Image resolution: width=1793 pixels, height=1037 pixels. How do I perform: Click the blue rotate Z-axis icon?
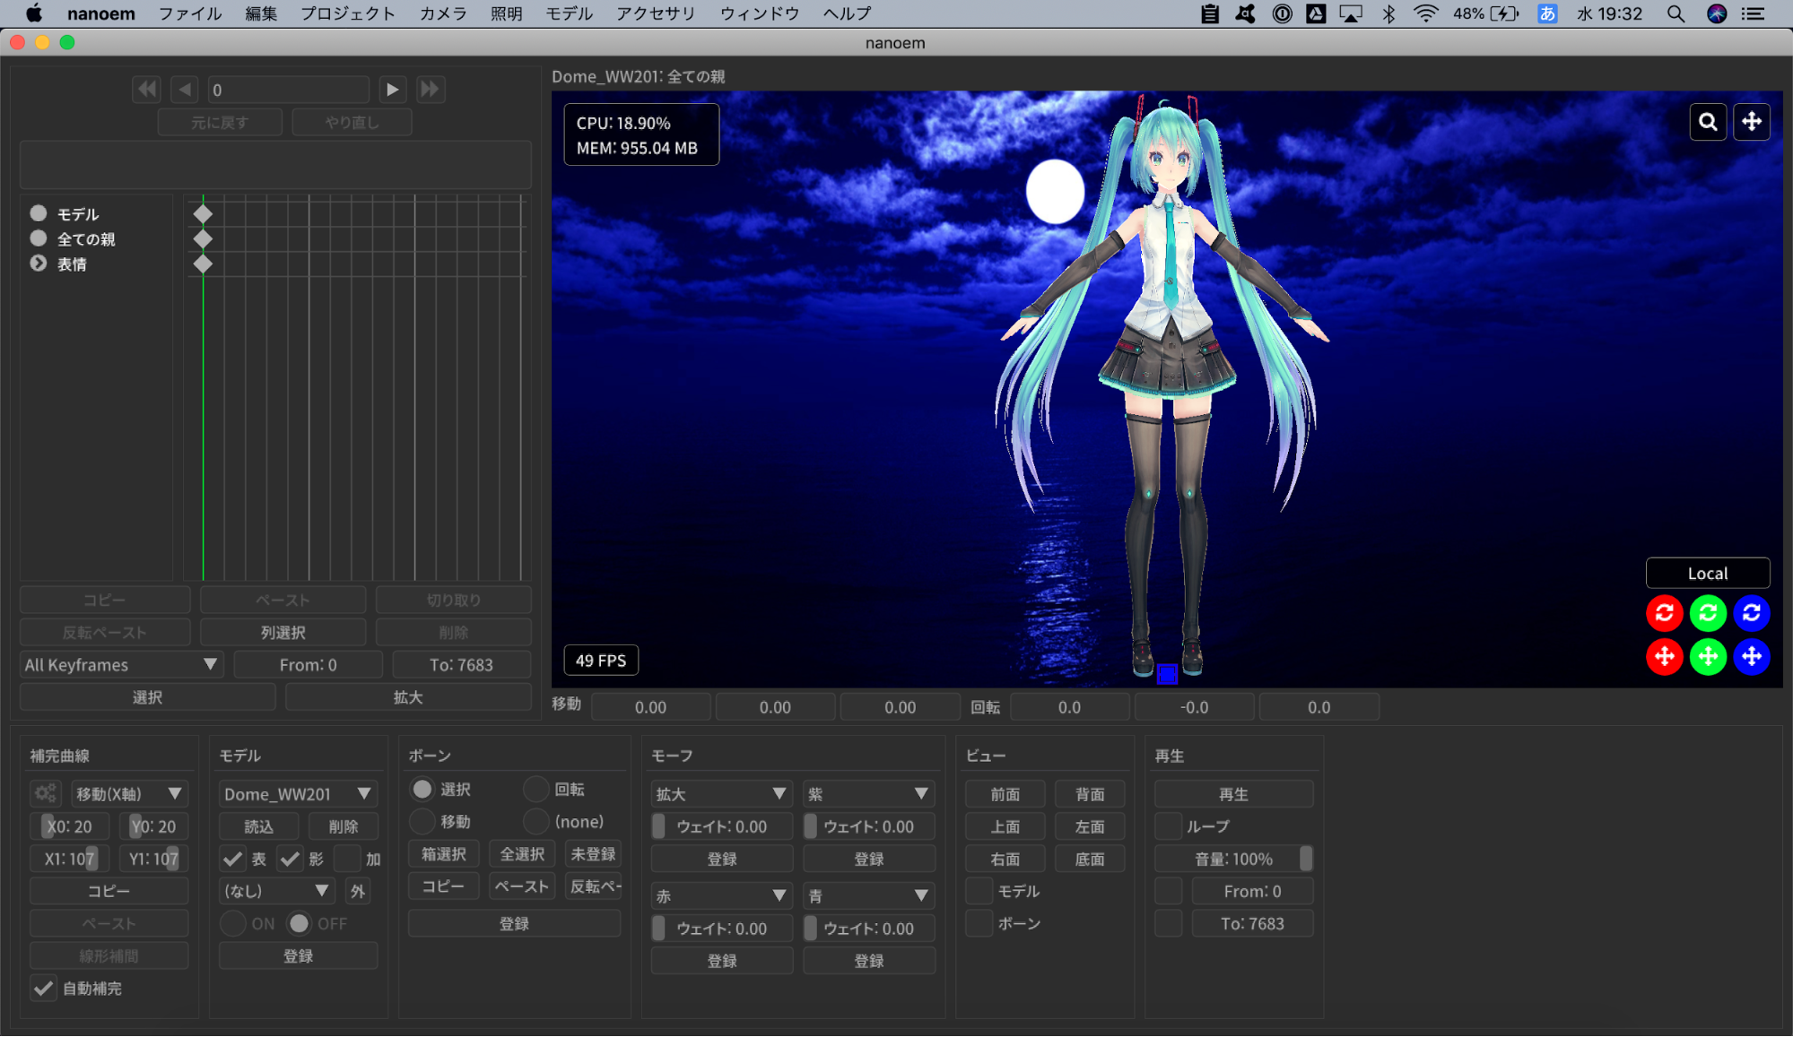pos(1752,613)
